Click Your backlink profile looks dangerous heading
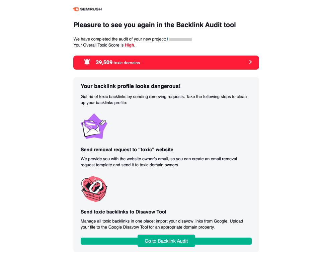 (x=131, y=86)
